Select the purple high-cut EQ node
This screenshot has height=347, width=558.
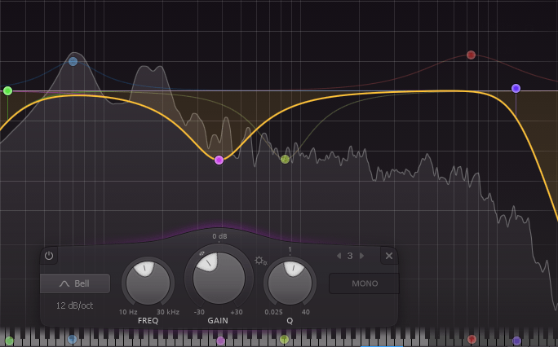tap(516, 88)
